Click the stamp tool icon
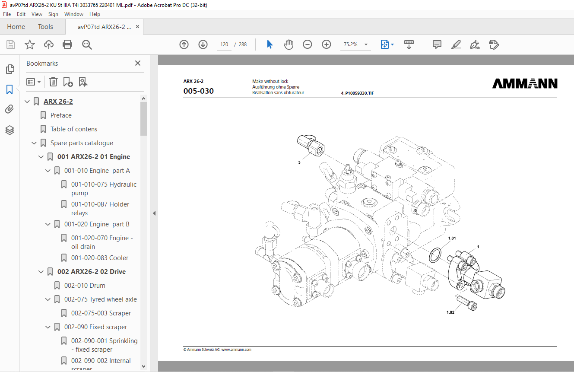The width and height of the screenshot is (574, 372). [494, 45]
